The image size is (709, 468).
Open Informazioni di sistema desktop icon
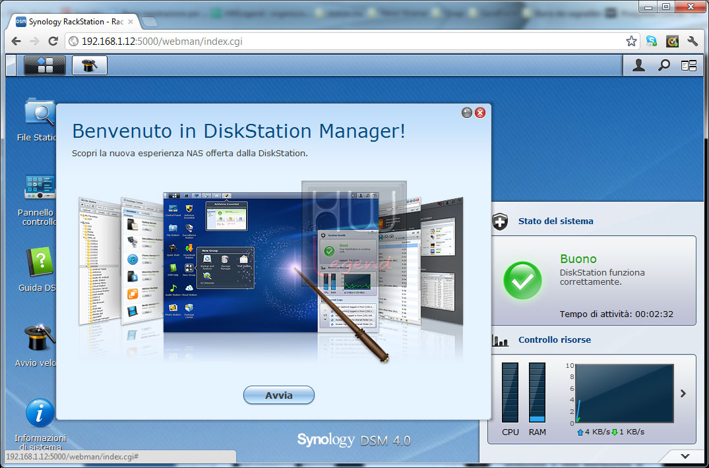click(40, 424)
